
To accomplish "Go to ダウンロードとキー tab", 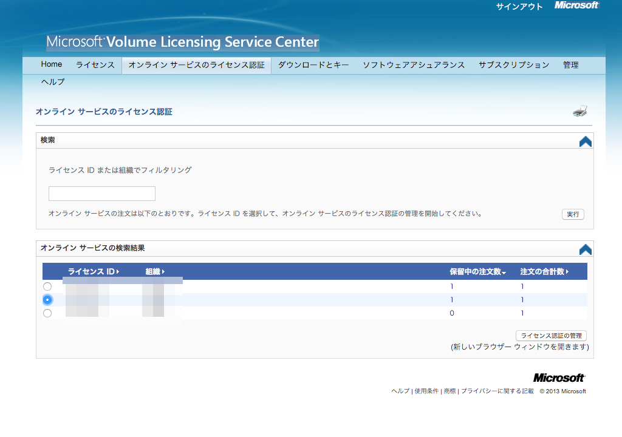I will coord(313,65).
